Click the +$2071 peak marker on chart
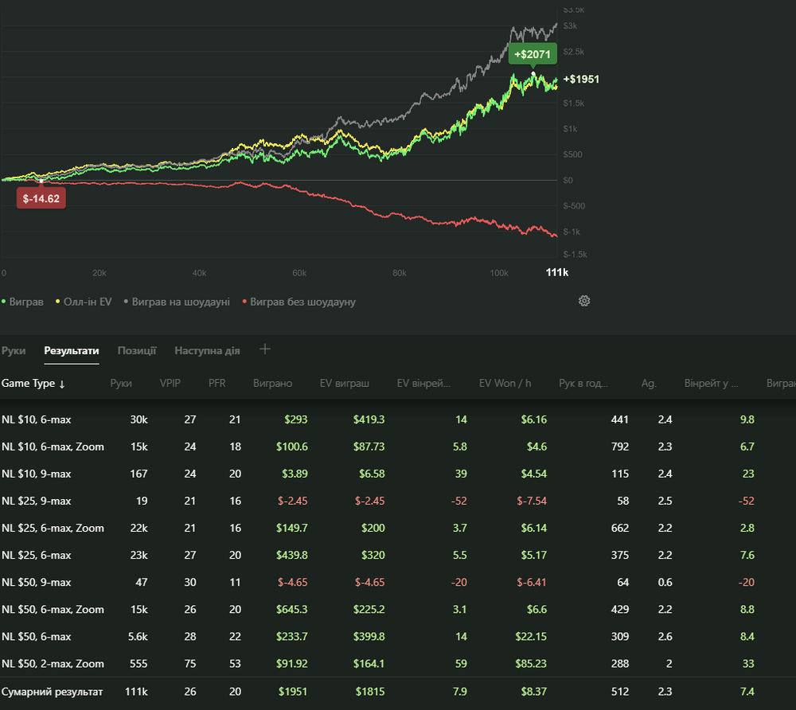This screenshot has width=796, height=710. point(533,55)
